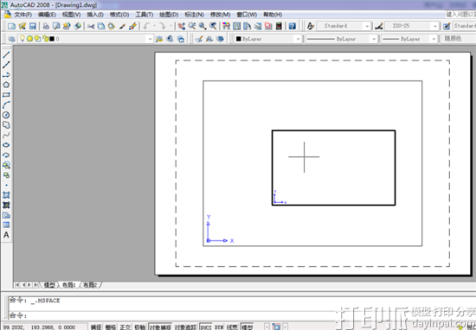Click the Redo arrow icon
Image resolution: width=476 pixels, height=330 pixels.
click(163, 26)
